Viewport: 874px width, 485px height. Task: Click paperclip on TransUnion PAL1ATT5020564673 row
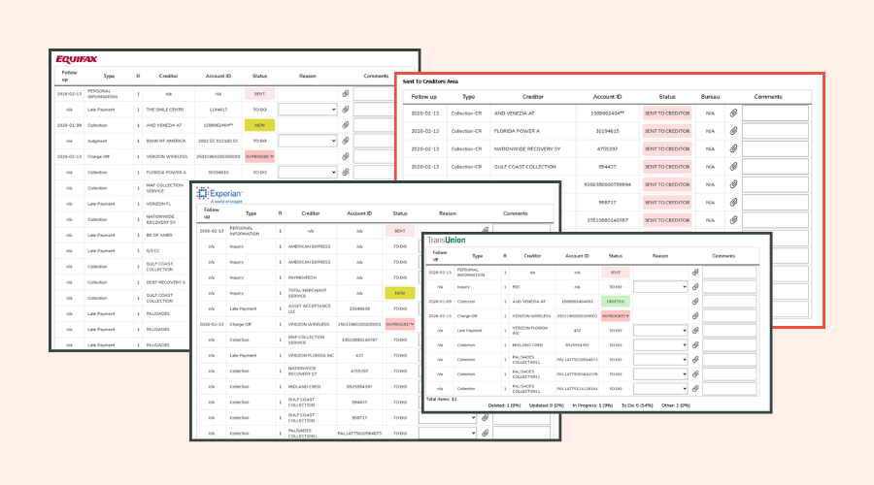tap(695, 359)
